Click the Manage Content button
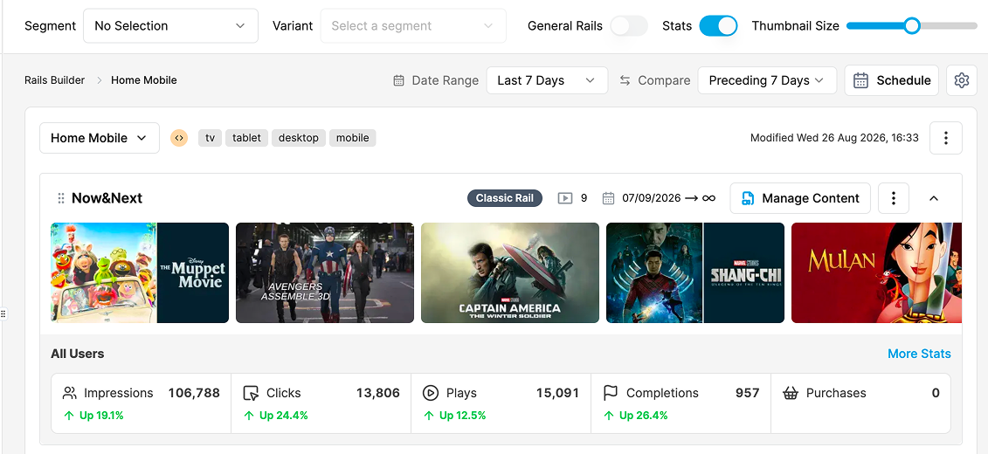Screen dimensions: 988x454 pos(800,198)
